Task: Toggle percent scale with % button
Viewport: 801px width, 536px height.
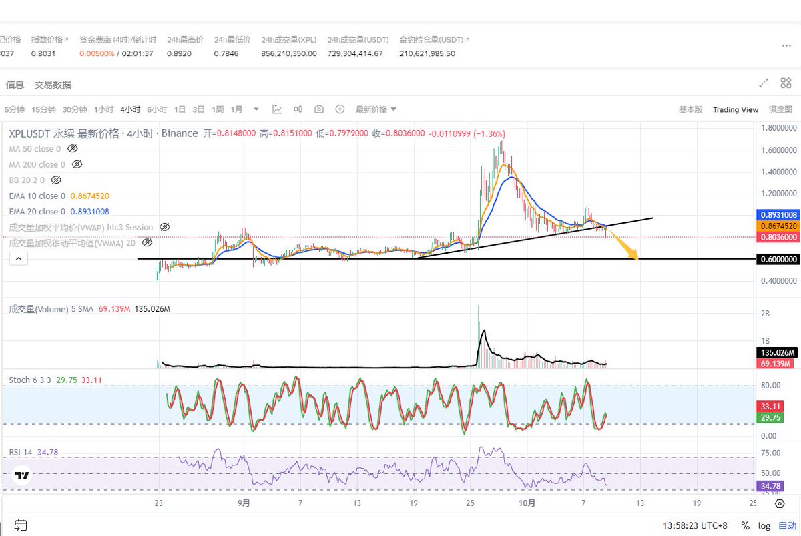Action: pos(745,526)
